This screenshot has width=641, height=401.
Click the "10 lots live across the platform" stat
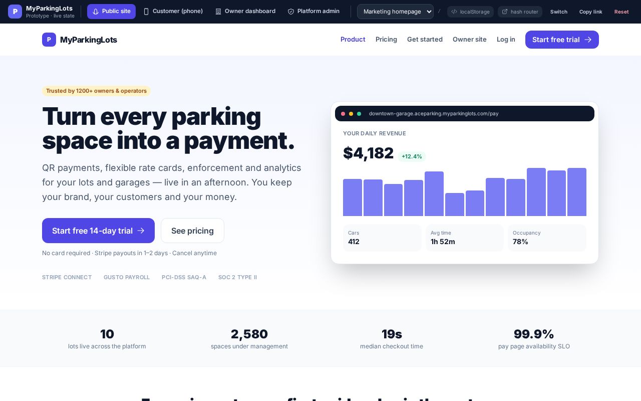click(x=107, y=338)
